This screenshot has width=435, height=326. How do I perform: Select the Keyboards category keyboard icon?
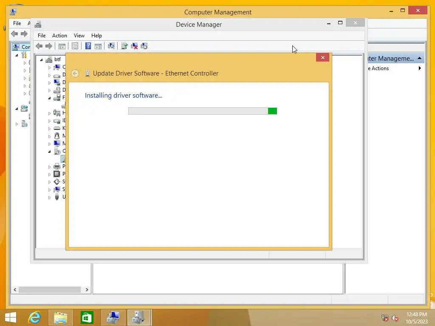coord(57,128)
